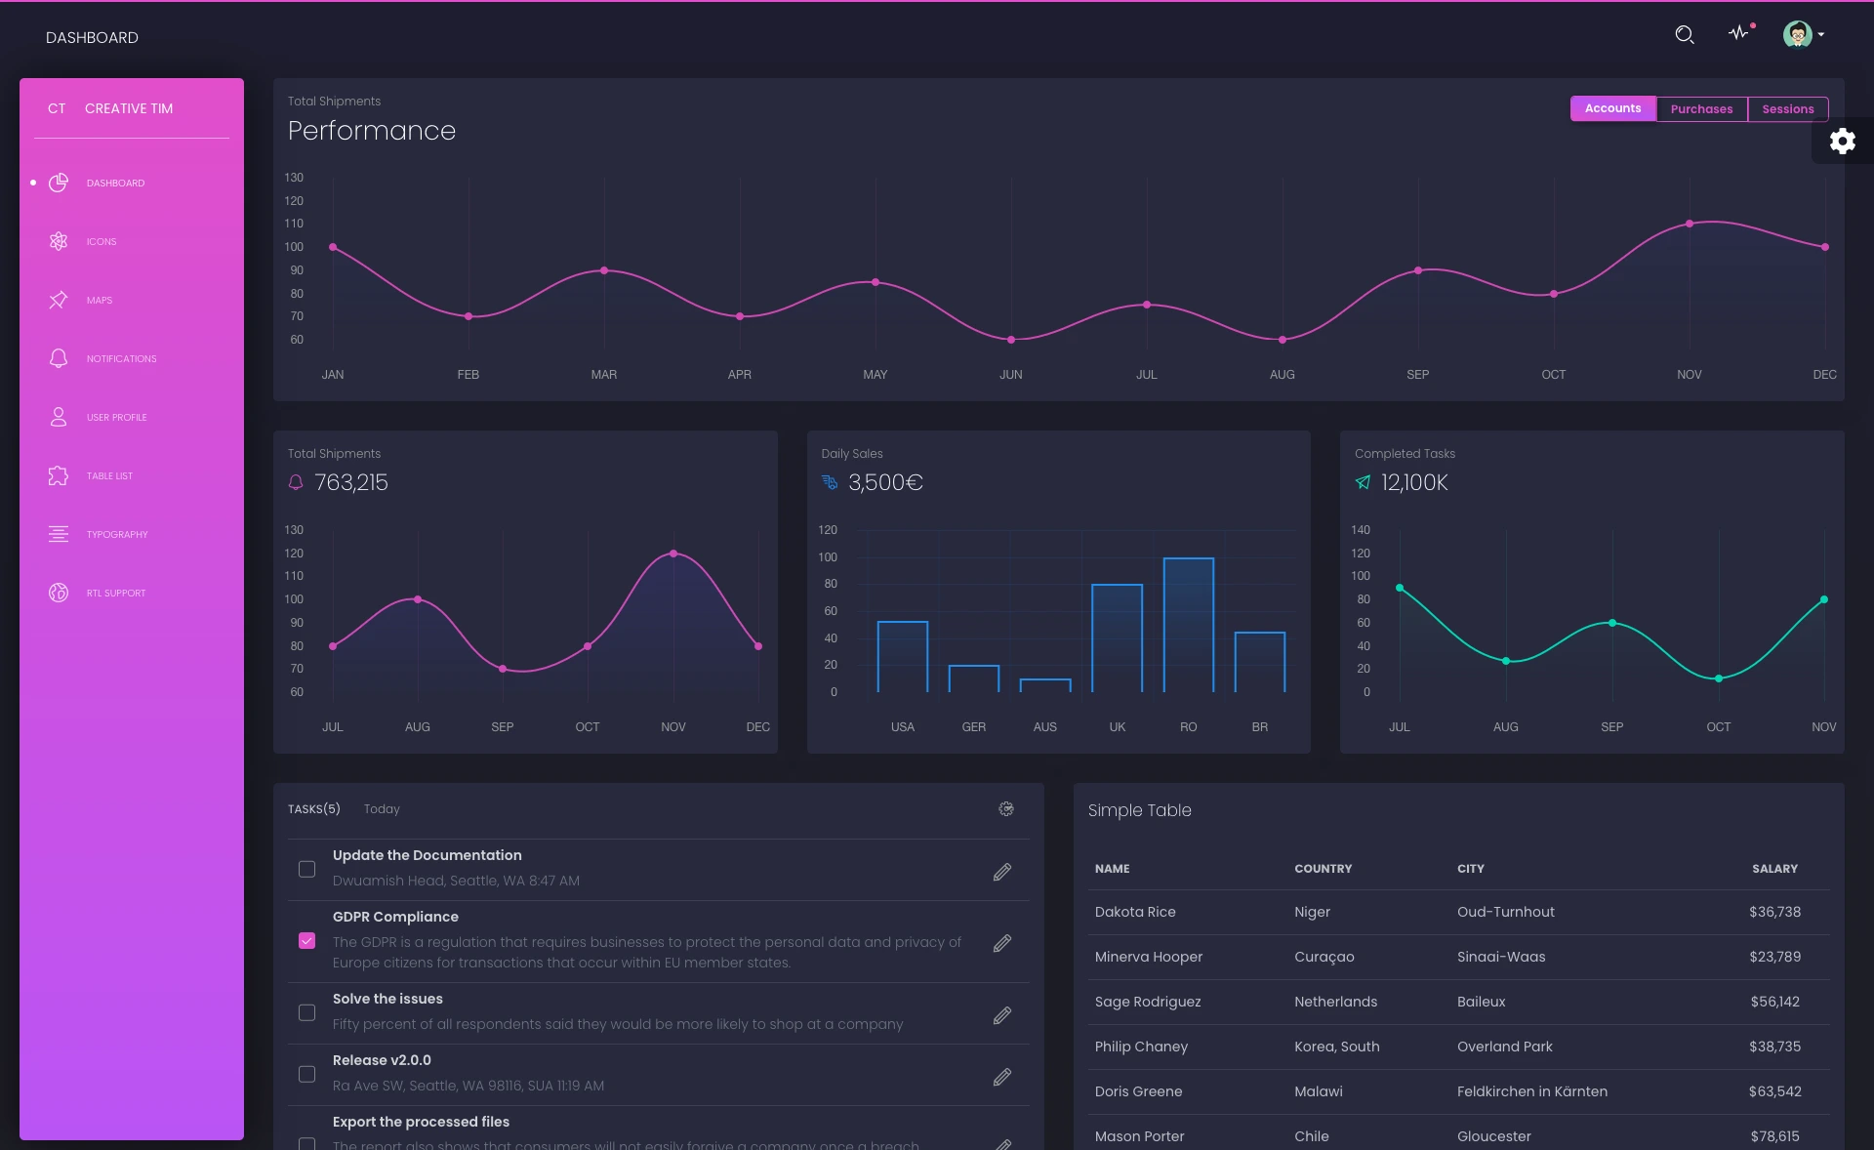Select the Table List sidebar icon
The height and width of the screenshot is (1150, 1874).
59,475
